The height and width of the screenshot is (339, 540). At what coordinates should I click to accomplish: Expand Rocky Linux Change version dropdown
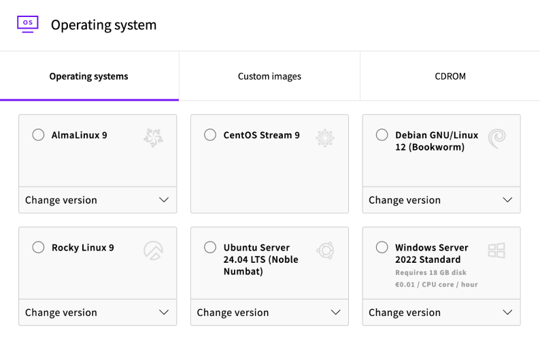coord(97,312)
